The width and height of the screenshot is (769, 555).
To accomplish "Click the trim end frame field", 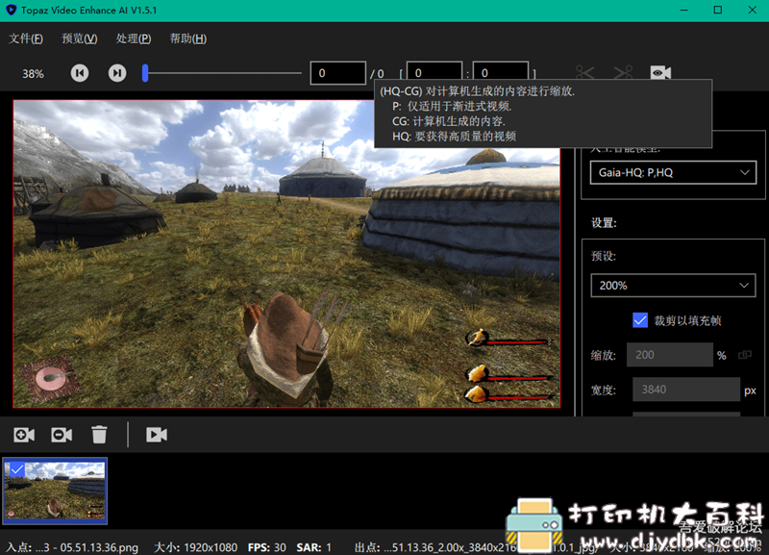I will pyautogui.click(x=501, y=72).
